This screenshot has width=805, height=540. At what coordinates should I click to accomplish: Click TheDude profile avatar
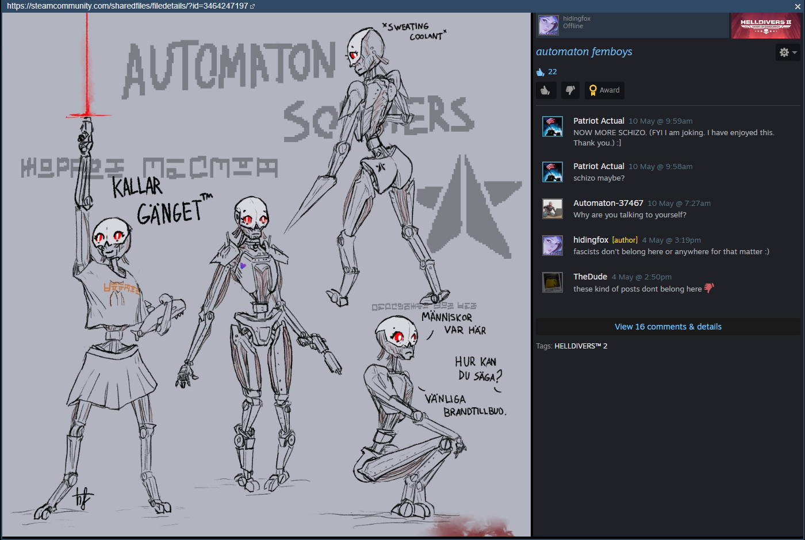click(x=553, y=282)
